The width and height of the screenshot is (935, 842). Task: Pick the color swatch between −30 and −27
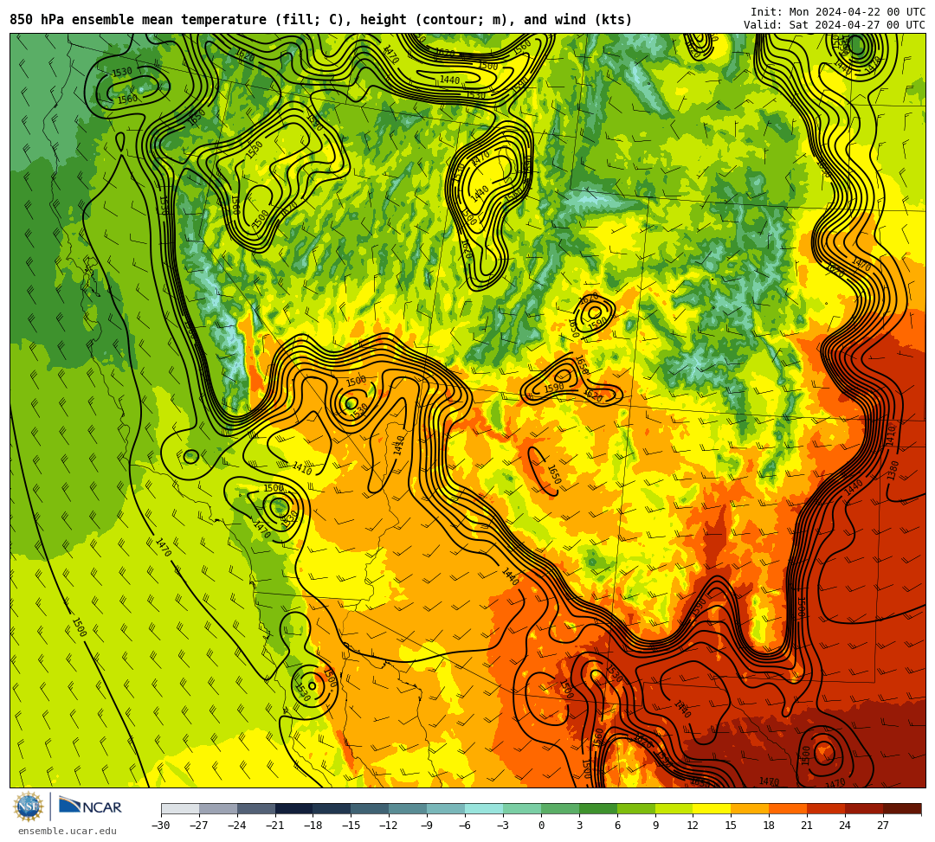point(180,808)
